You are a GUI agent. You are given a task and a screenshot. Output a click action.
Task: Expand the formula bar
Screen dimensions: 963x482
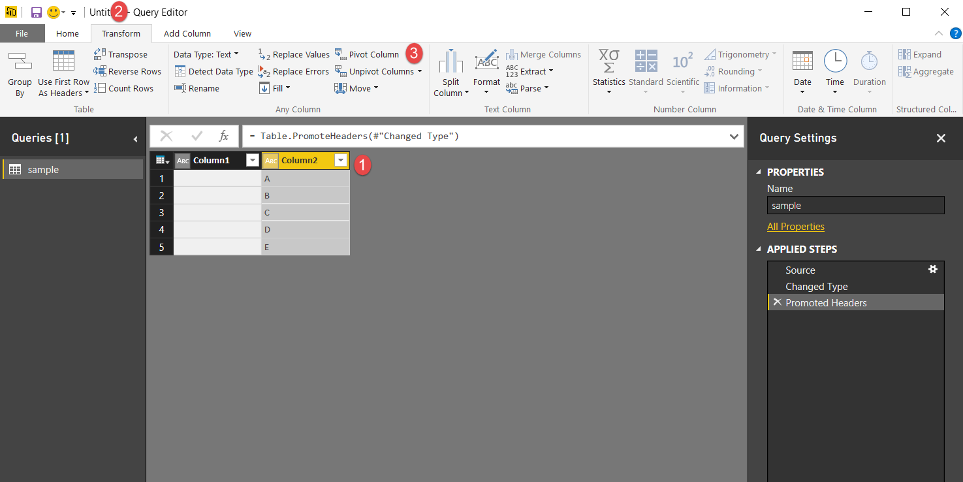click(734, 136)
